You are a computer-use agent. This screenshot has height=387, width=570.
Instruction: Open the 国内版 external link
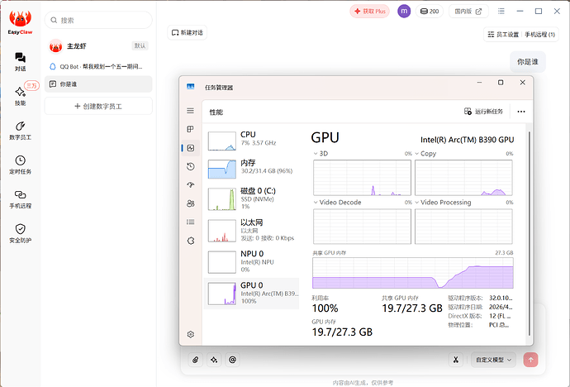468,12
